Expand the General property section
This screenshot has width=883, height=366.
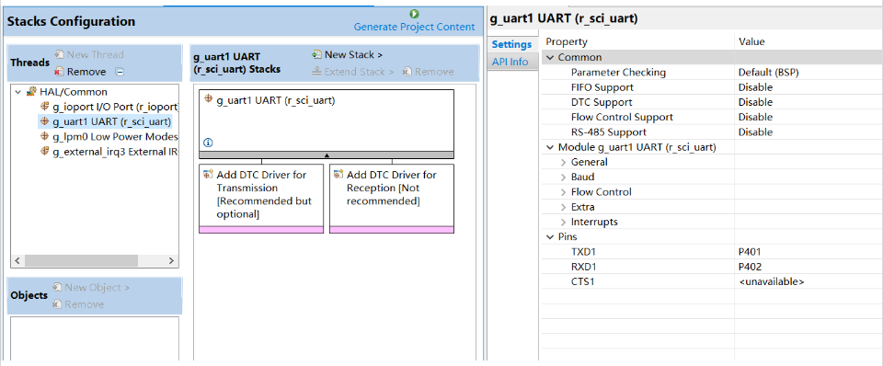[x=563, y=162]
